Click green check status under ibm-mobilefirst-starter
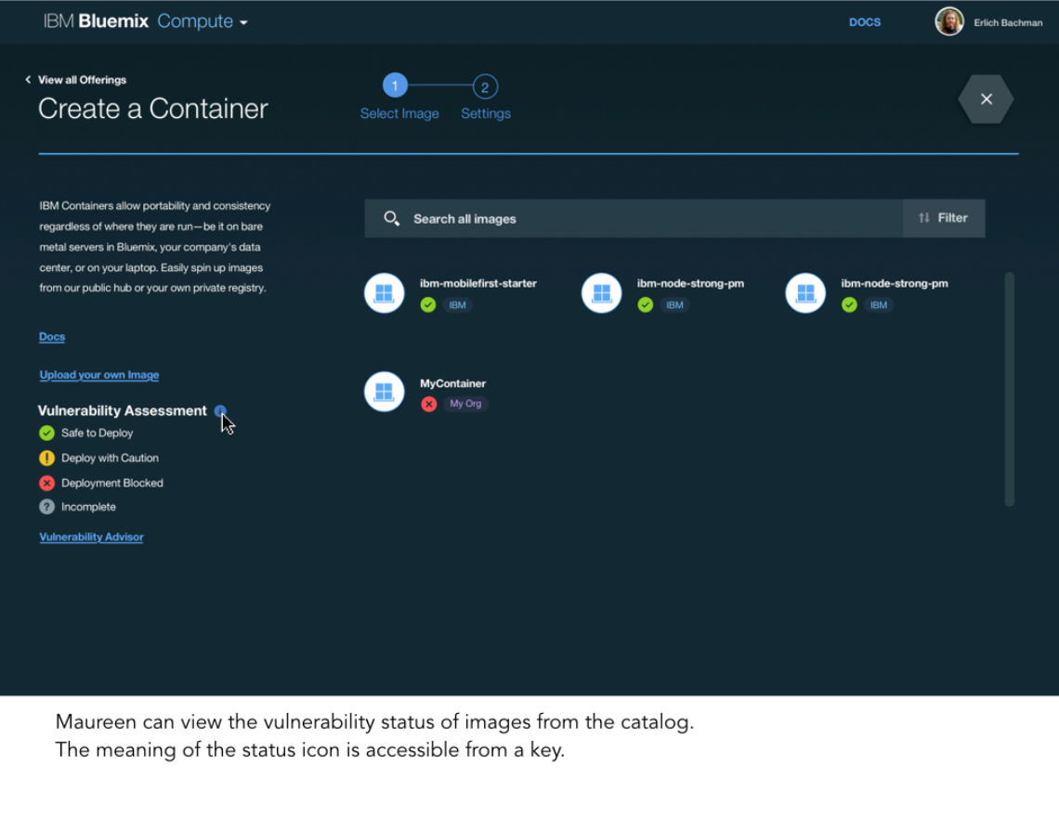This screenshot has height=817, width=1059. click(x=428, y=305)
